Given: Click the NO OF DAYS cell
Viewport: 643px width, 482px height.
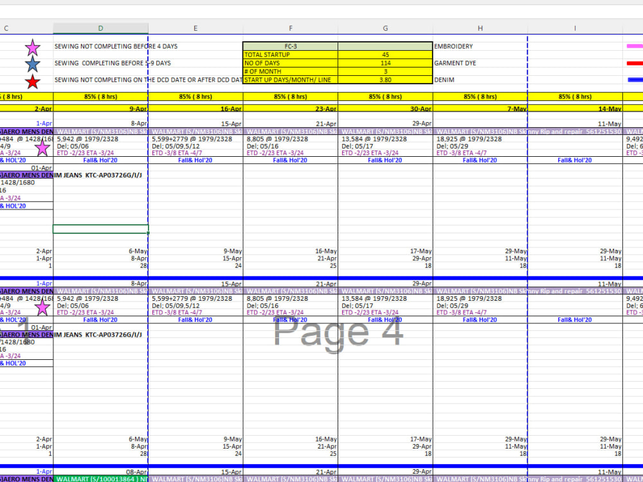Looking at the screenshot, I should point(291,63).
